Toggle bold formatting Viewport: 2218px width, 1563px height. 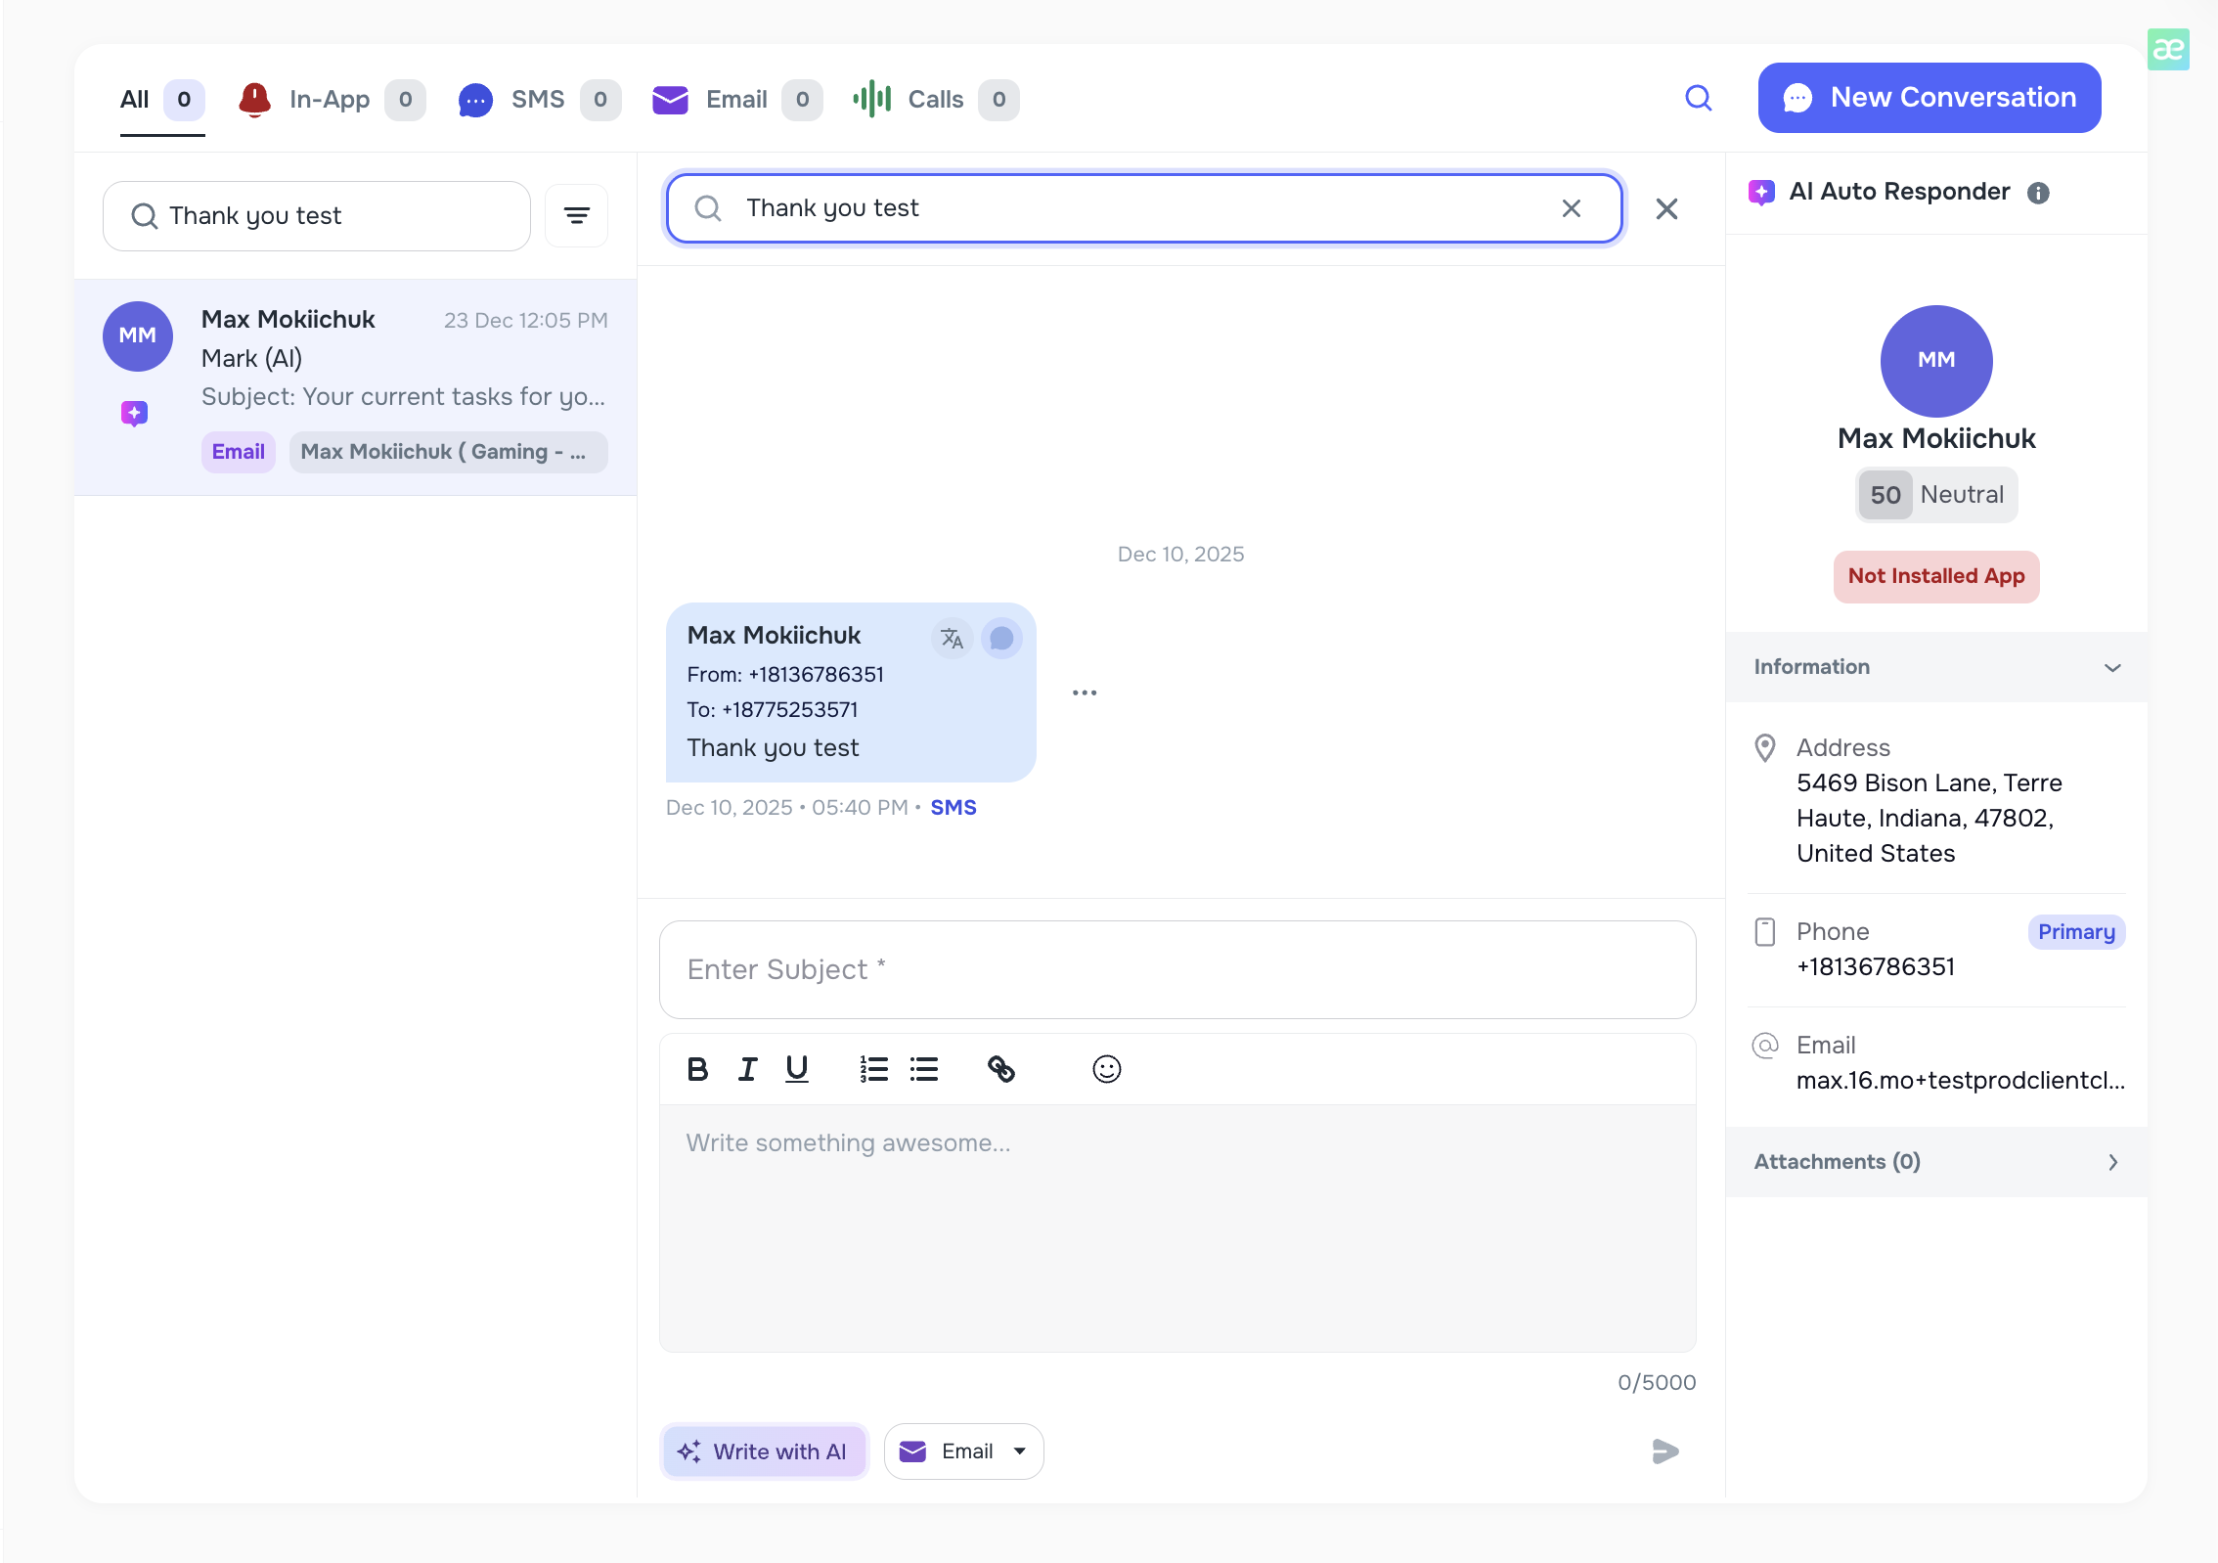click(697, 1069)
